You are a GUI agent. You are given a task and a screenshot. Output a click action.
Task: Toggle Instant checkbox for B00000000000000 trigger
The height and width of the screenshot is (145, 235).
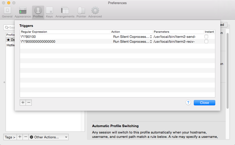(x=206, y=41)
